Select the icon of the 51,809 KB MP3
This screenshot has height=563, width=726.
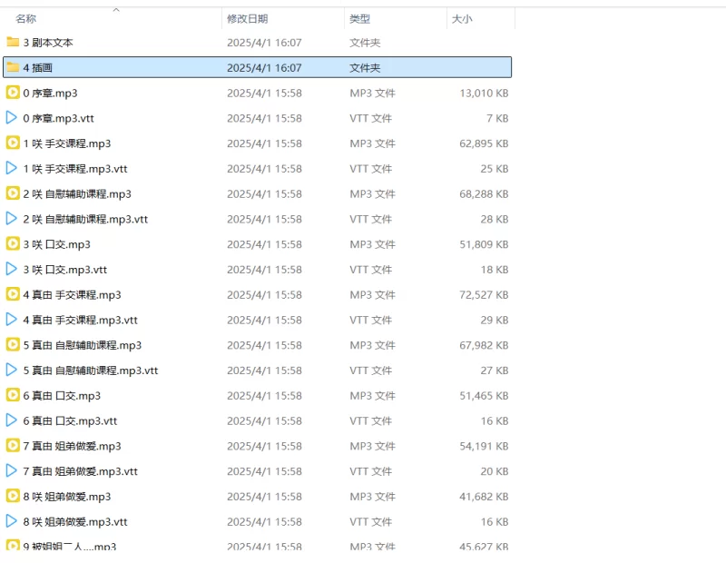(13, 243)
